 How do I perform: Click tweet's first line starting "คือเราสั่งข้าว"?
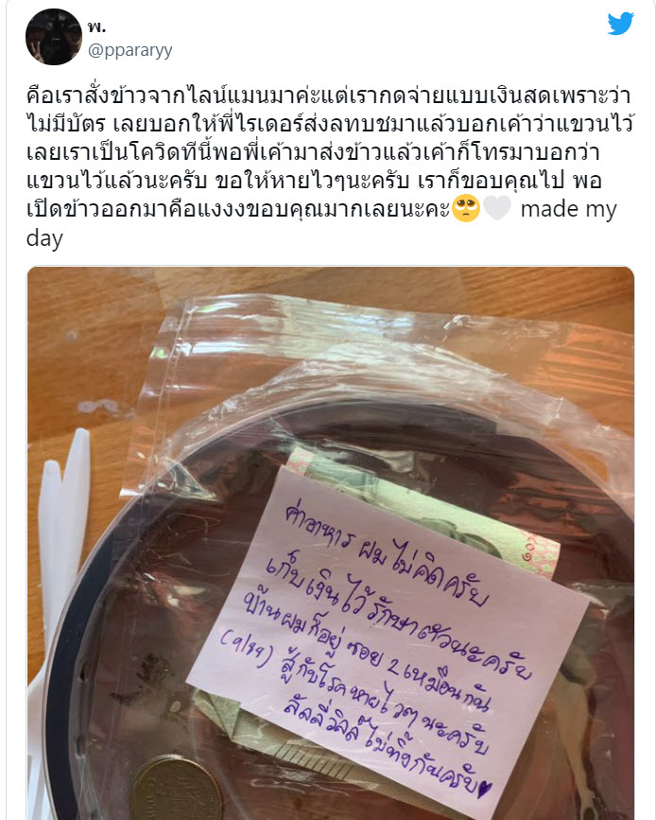click(329, 96)
